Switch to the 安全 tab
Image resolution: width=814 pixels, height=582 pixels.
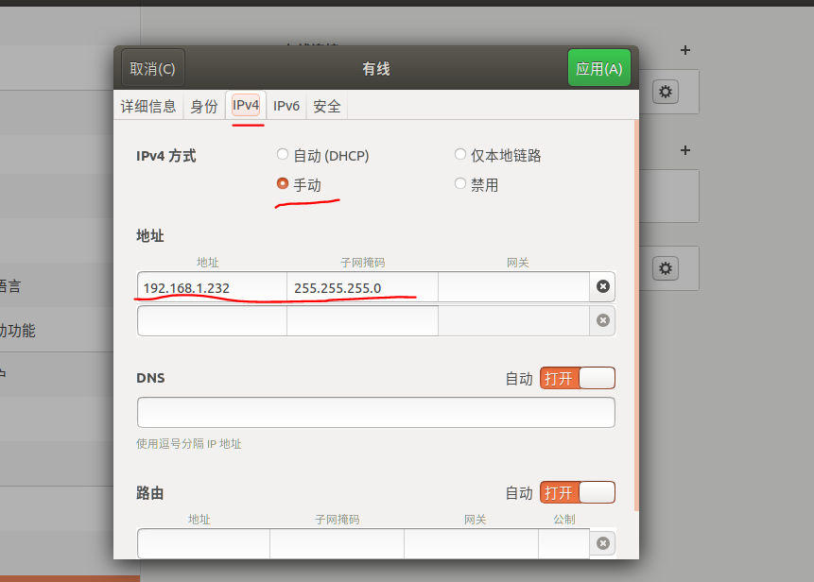pos(327,106)
